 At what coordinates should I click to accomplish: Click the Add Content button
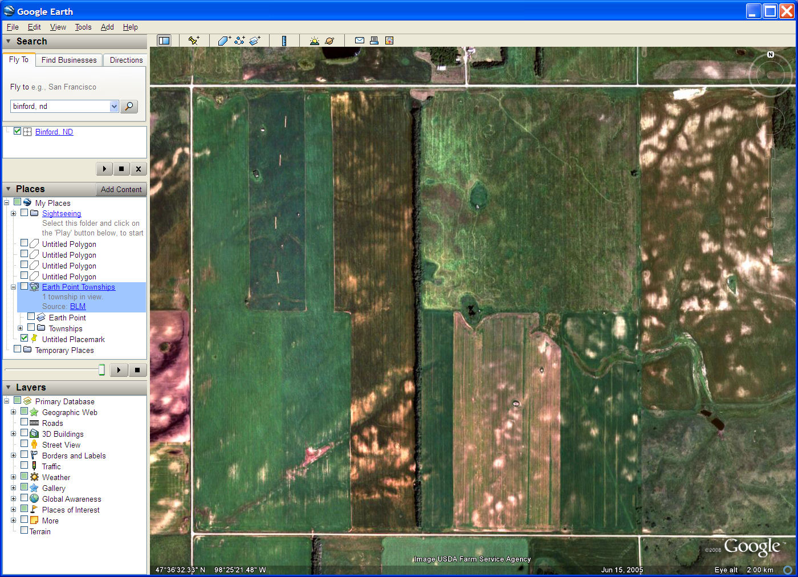point(121,189)
